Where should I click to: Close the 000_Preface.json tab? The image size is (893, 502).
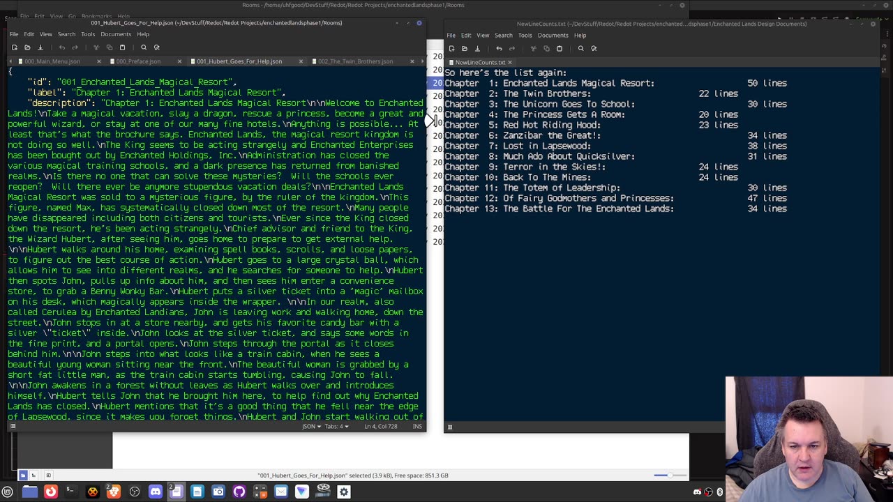pyautogui.click(x=179, y=61)
